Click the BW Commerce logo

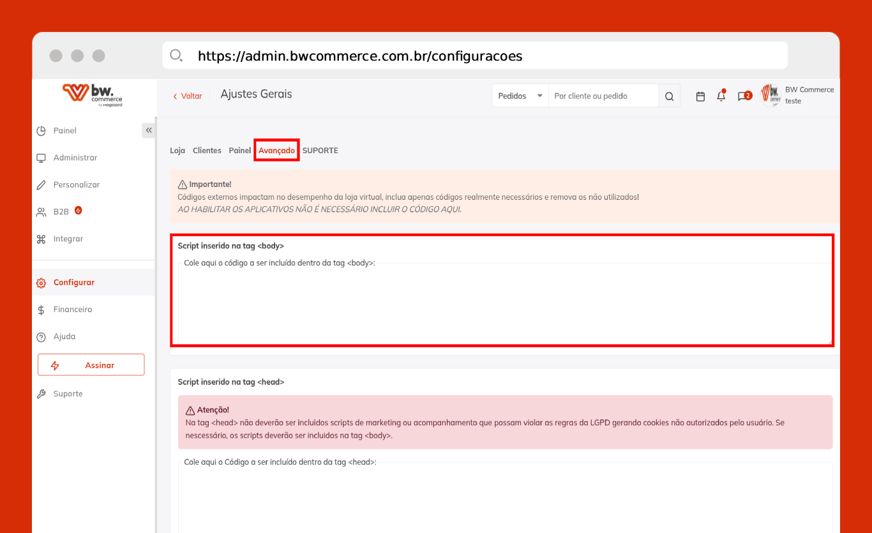[x=93, y=94]
